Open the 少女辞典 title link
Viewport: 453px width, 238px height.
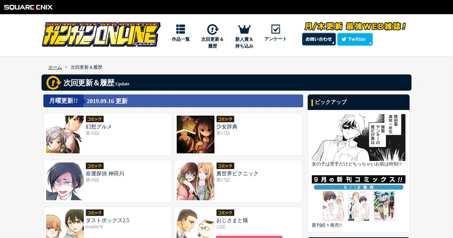227,127
